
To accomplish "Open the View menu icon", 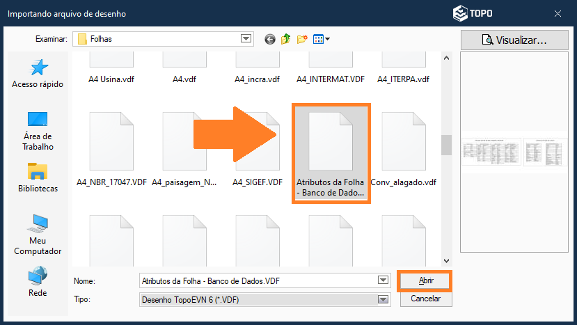I will [321, 39].
